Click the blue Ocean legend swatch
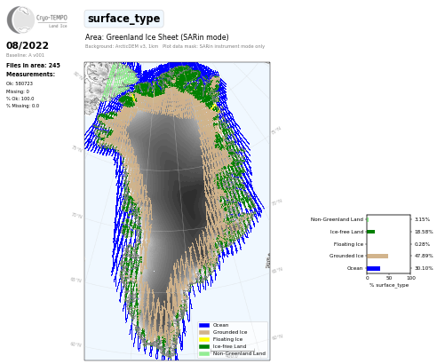Image resolution: width=437 pixels, height=364 pixels. 204,325
